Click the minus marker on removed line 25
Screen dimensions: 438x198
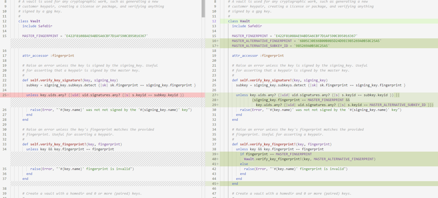pos(8,95)
